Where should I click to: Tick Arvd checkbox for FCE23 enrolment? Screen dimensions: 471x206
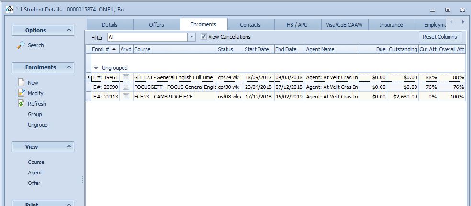[x=126, y=97]
